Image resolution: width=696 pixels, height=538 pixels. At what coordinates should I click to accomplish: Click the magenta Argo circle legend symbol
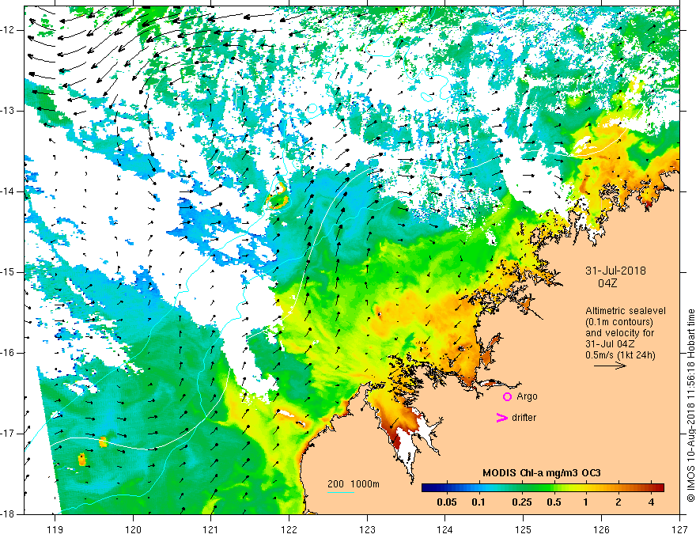tap(507, 396)
